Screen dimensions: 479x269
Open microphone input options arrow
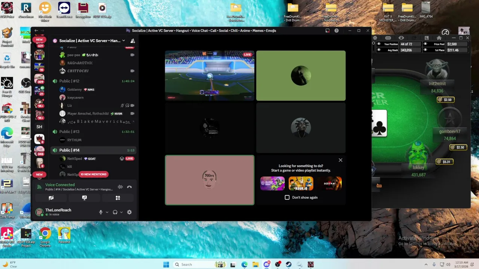tap(107, 212)
